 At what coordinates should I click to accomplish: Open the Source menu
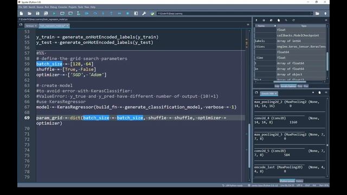(x=40, y=7)
